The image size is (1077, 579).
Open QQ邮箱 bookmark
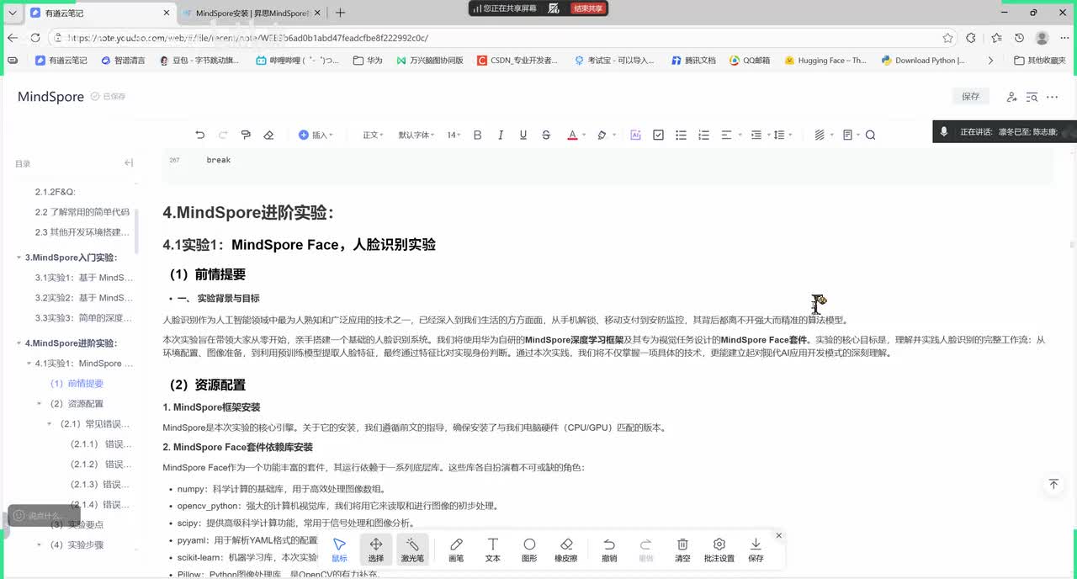tap(750, 61)
